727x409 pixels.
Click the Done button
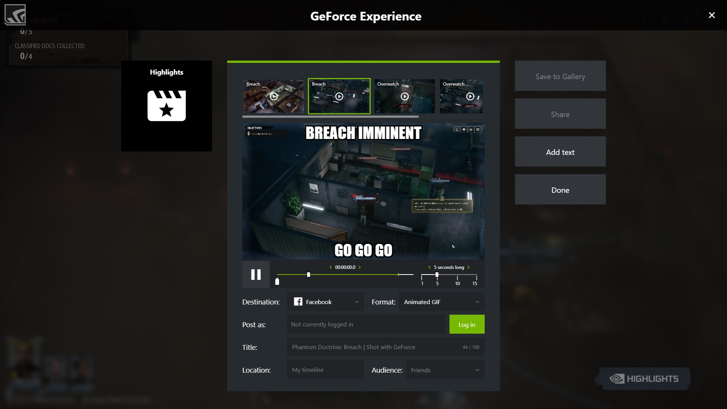(x=560, y=190)
